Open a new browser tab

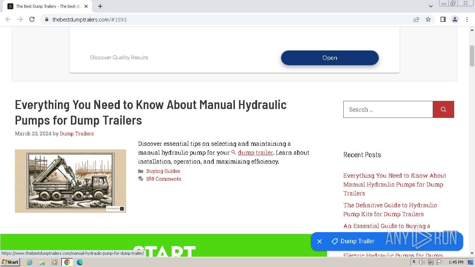coord(100,6)
